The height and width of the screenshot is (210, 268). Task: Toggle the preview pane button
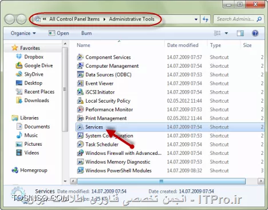[241, 33]
